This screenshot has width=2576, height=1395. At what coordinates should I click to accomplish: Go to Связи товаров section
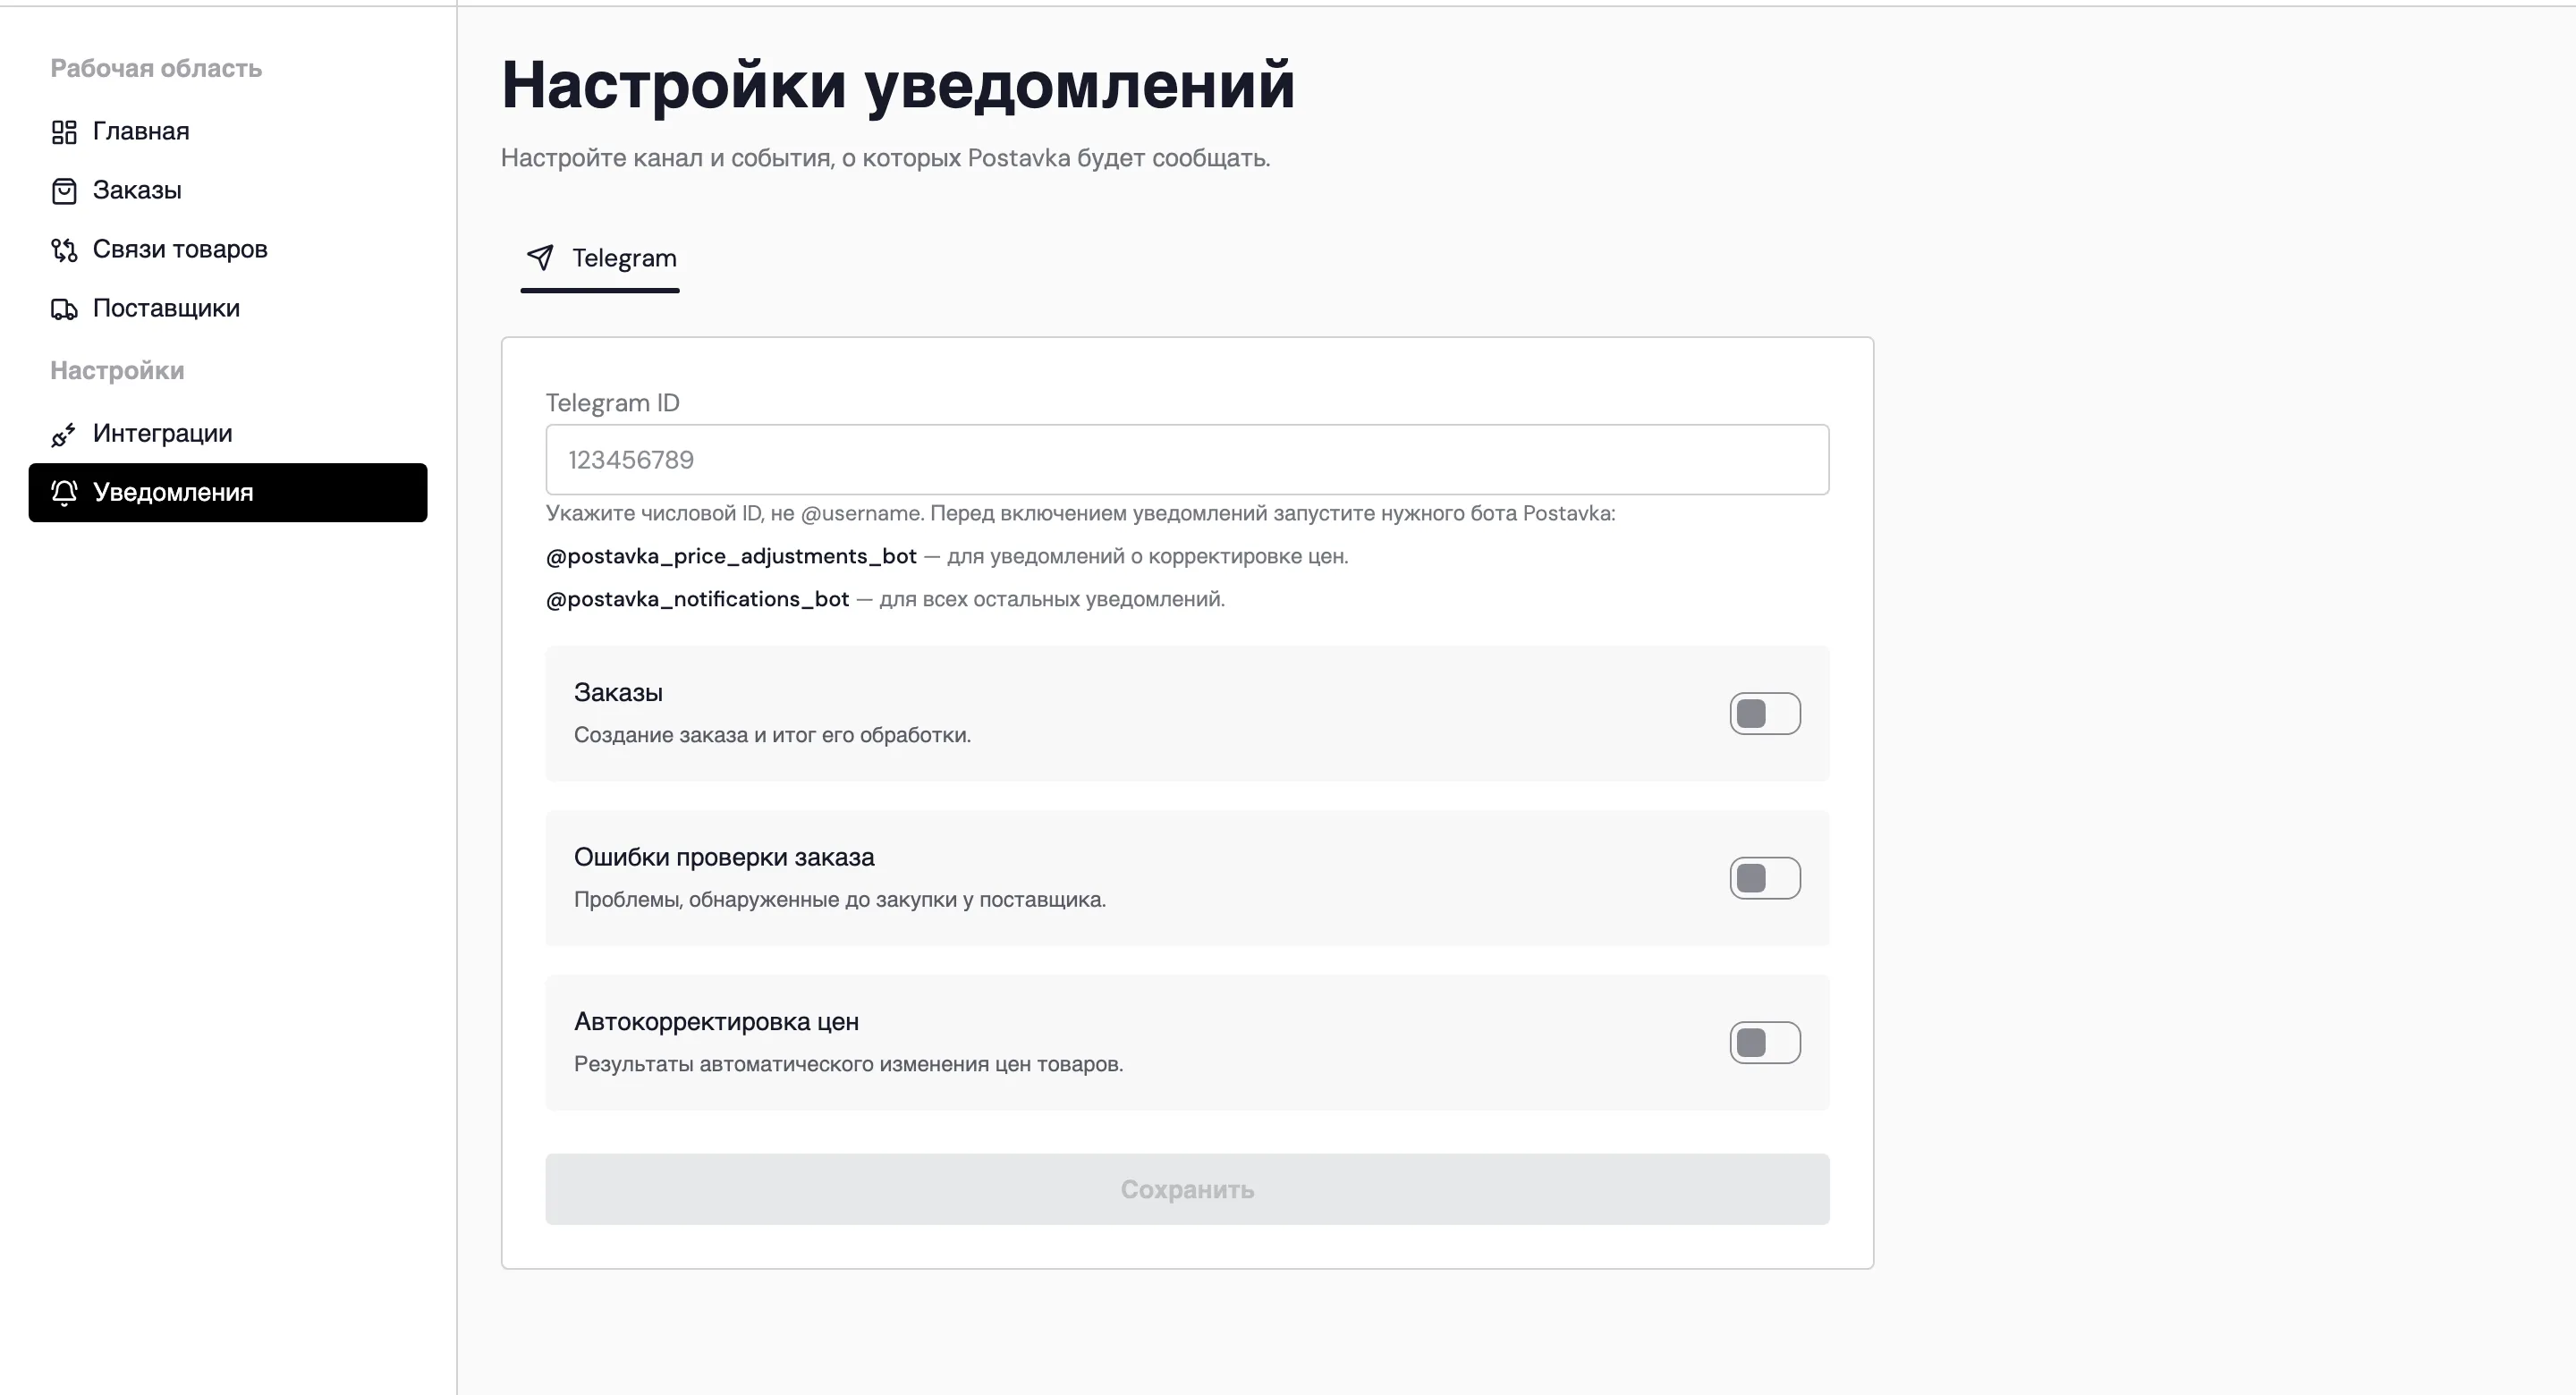pos(228,250)
